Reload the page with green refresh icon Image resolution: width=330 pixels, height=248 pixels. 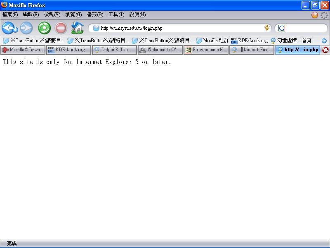tap(45, 28)
